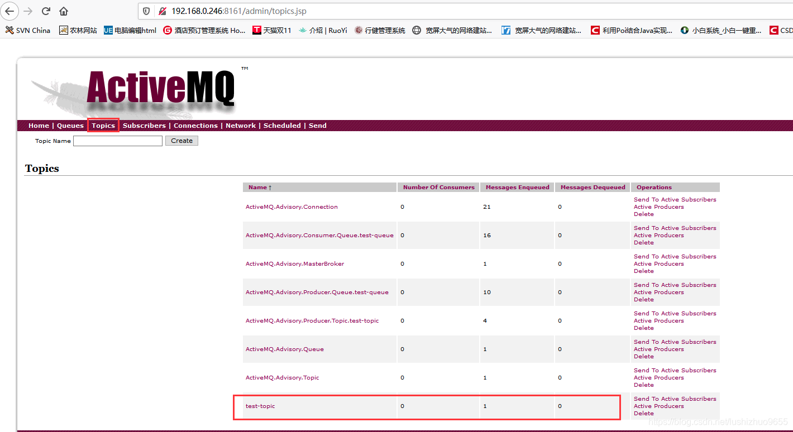
Task: Delete the test-topic topic
Action: pos(644,414)
